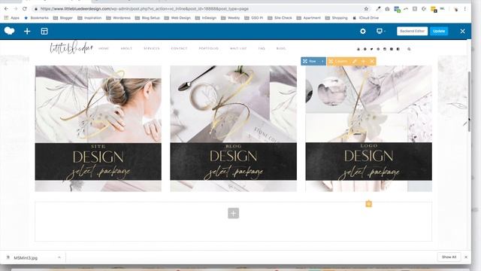
Task: Open responsive preview device dropdown
Action: pos(381,31)
